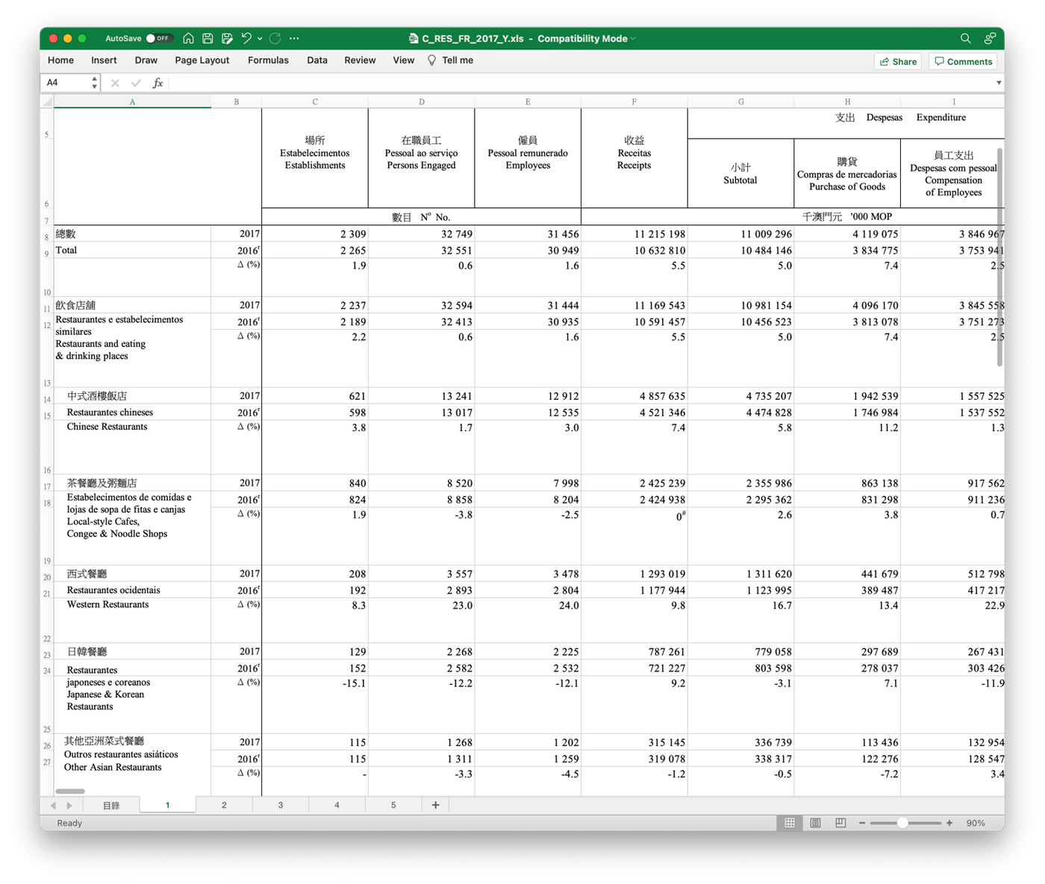Viewport: 1045px width, 884px height.
Task: Switch to Page Layout view icon
Action: (x=815, y=823)
